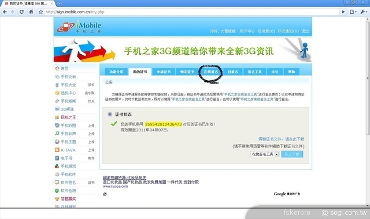Click 手机铃声 music note icon
Image resolution: width=370 pixels, height=219 pixels.
[57, 134]
